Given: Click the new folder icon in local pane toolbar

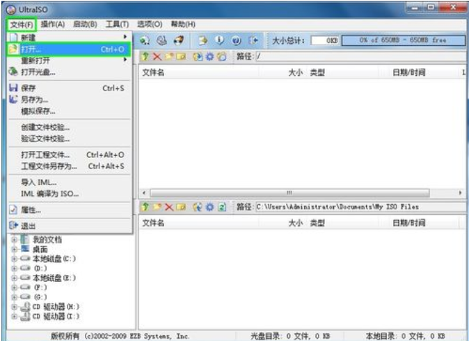Looking at the screenshot, I should pos(157,207).
